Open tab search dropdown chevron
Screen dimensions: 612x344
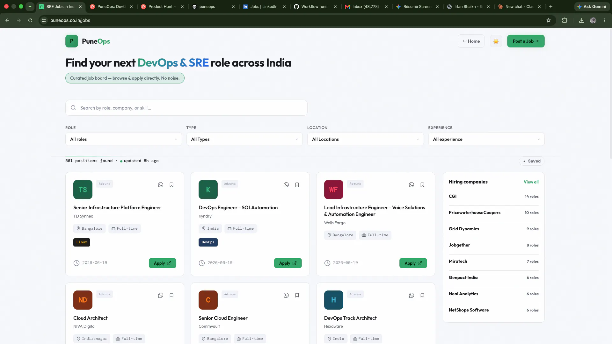pos(30,6)
